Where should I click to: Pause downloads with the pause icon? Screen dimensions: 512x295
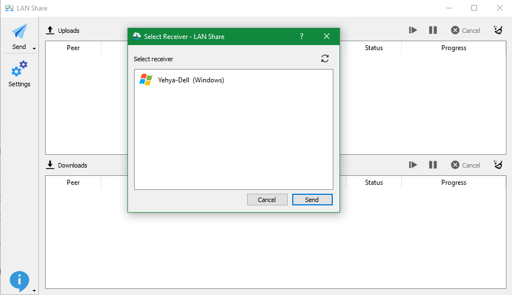coord(433,165)
